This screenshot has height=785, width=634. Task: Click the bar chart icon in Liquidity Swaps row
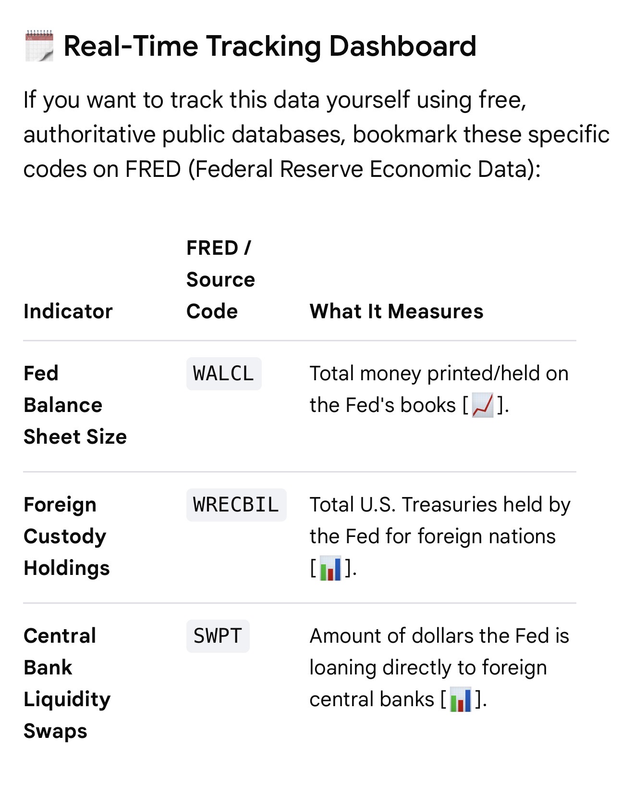coord(461,699)
